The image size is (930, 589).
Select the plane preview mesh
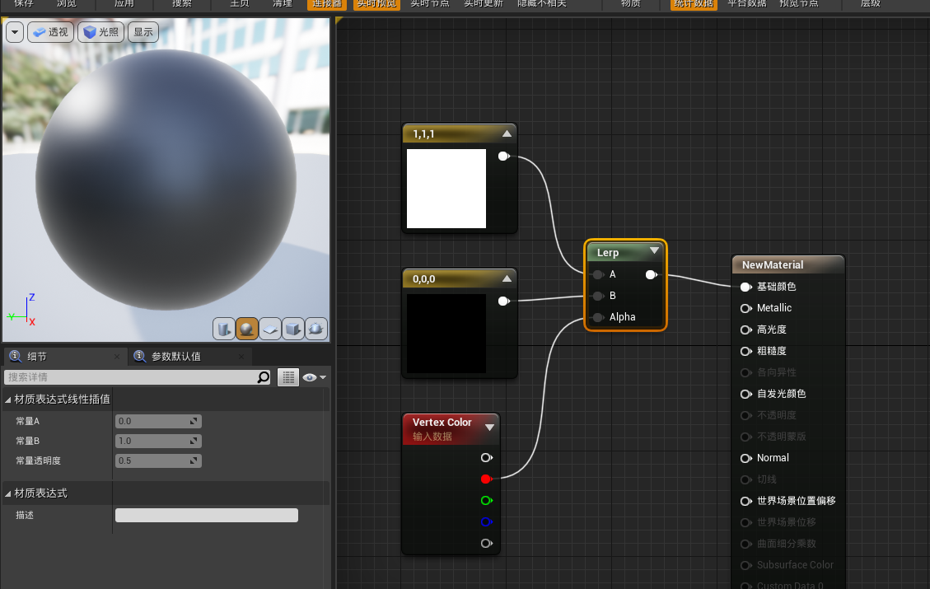pos(270,329)
